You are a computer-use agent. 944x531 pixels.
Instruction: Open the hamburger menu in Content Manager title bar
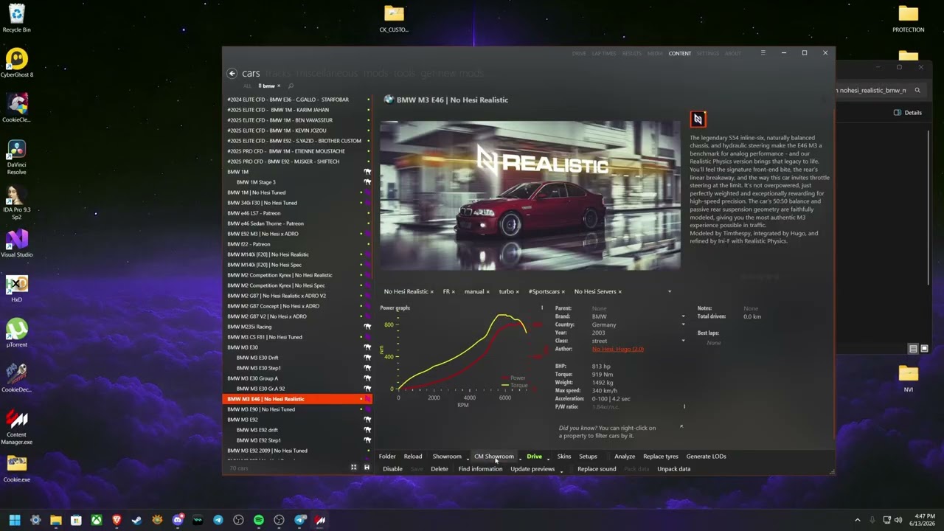tap(763, 53)
